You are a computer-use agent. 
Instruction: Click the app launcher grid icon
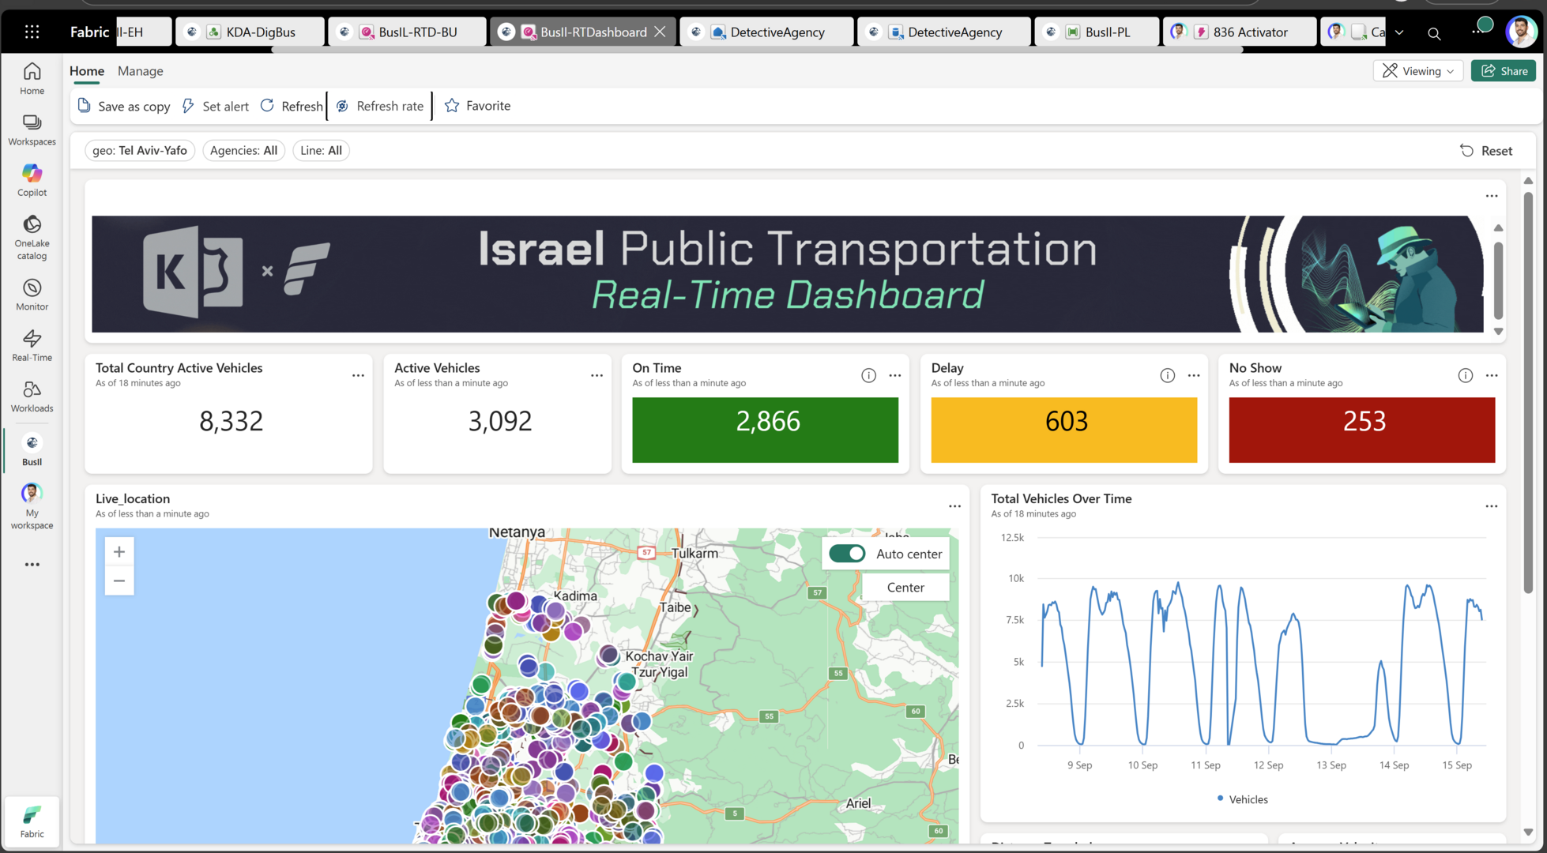tap(32, 32)
